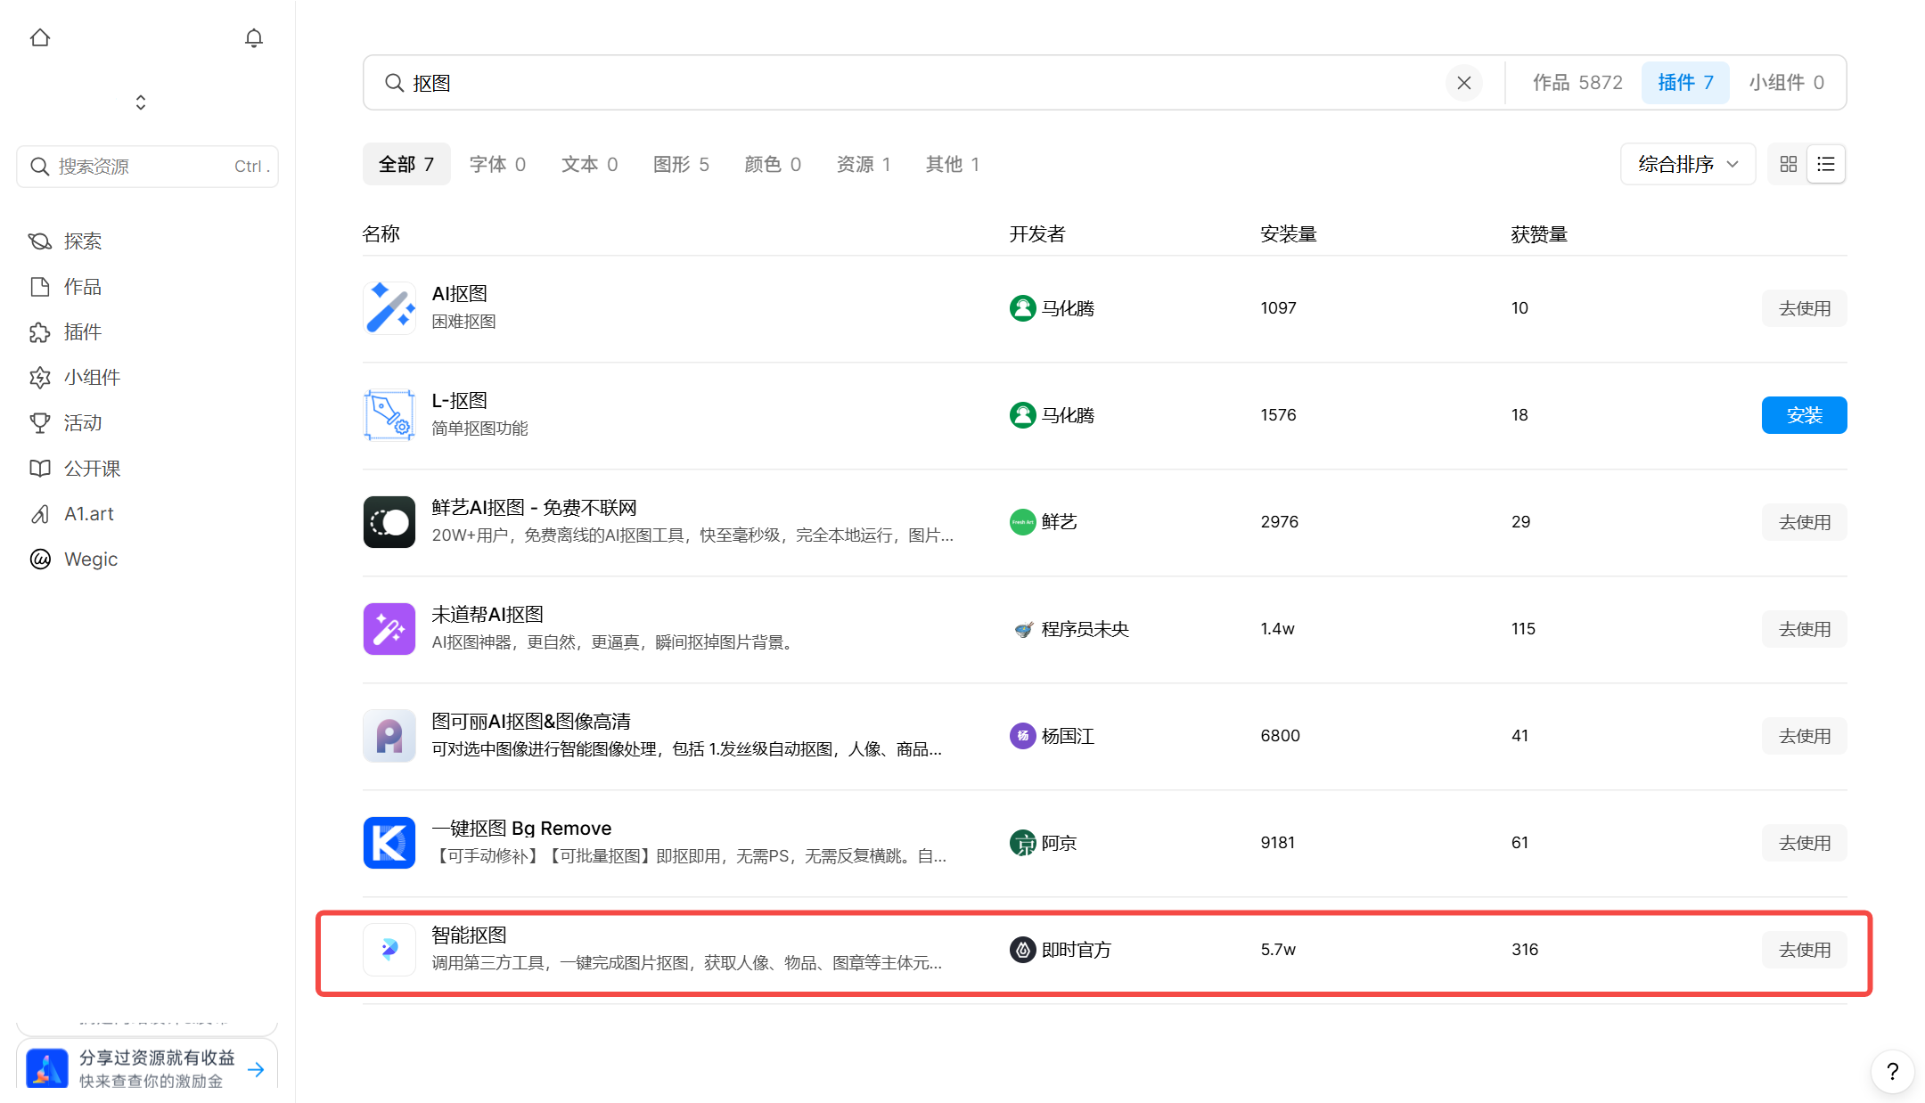This screenshot has width=1925, height=1103.
Task: Go to home via the house icon
Action: (40, 37)
